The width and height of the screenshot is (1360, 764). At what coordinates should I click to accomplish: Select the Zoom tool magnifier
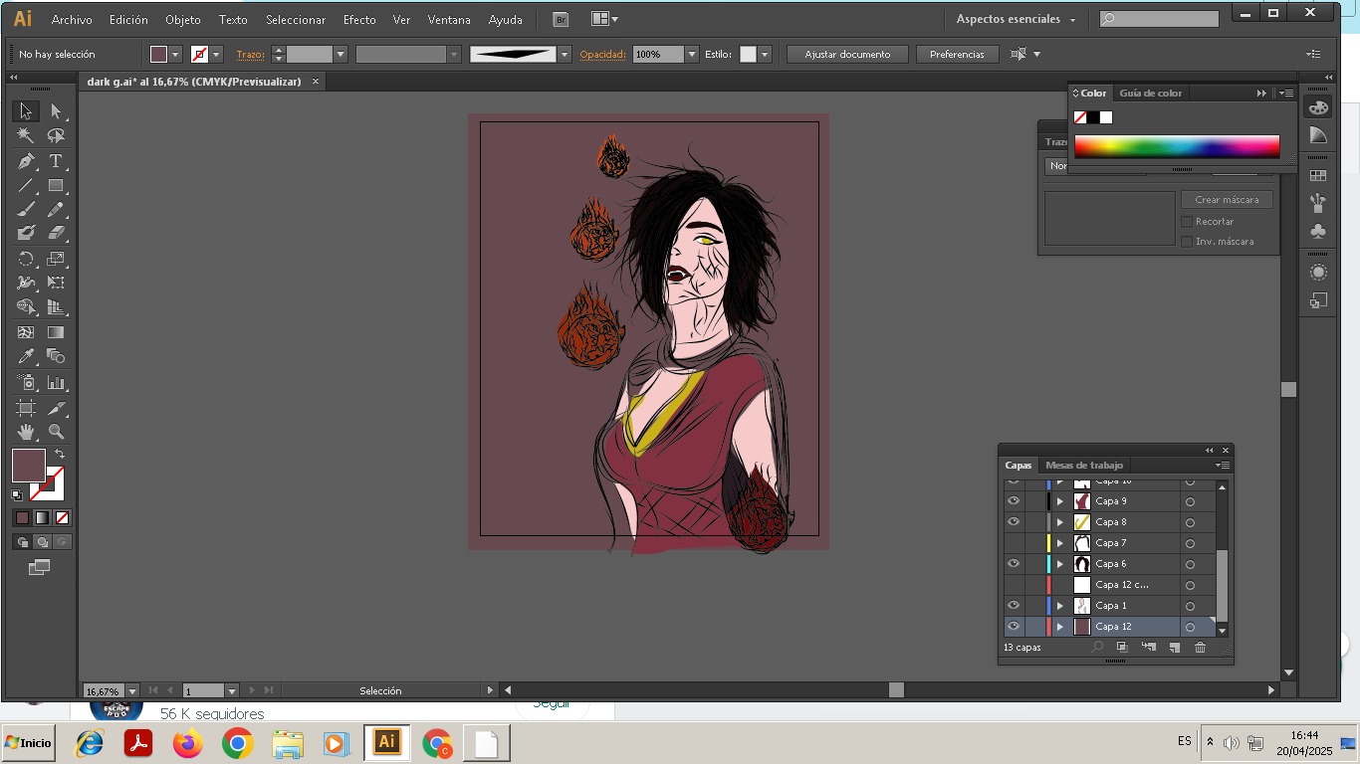point(56,432)
